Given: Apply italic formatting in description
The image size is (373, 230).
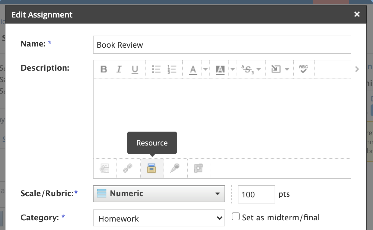Looking at the screenshot, I should click(119, 69).
